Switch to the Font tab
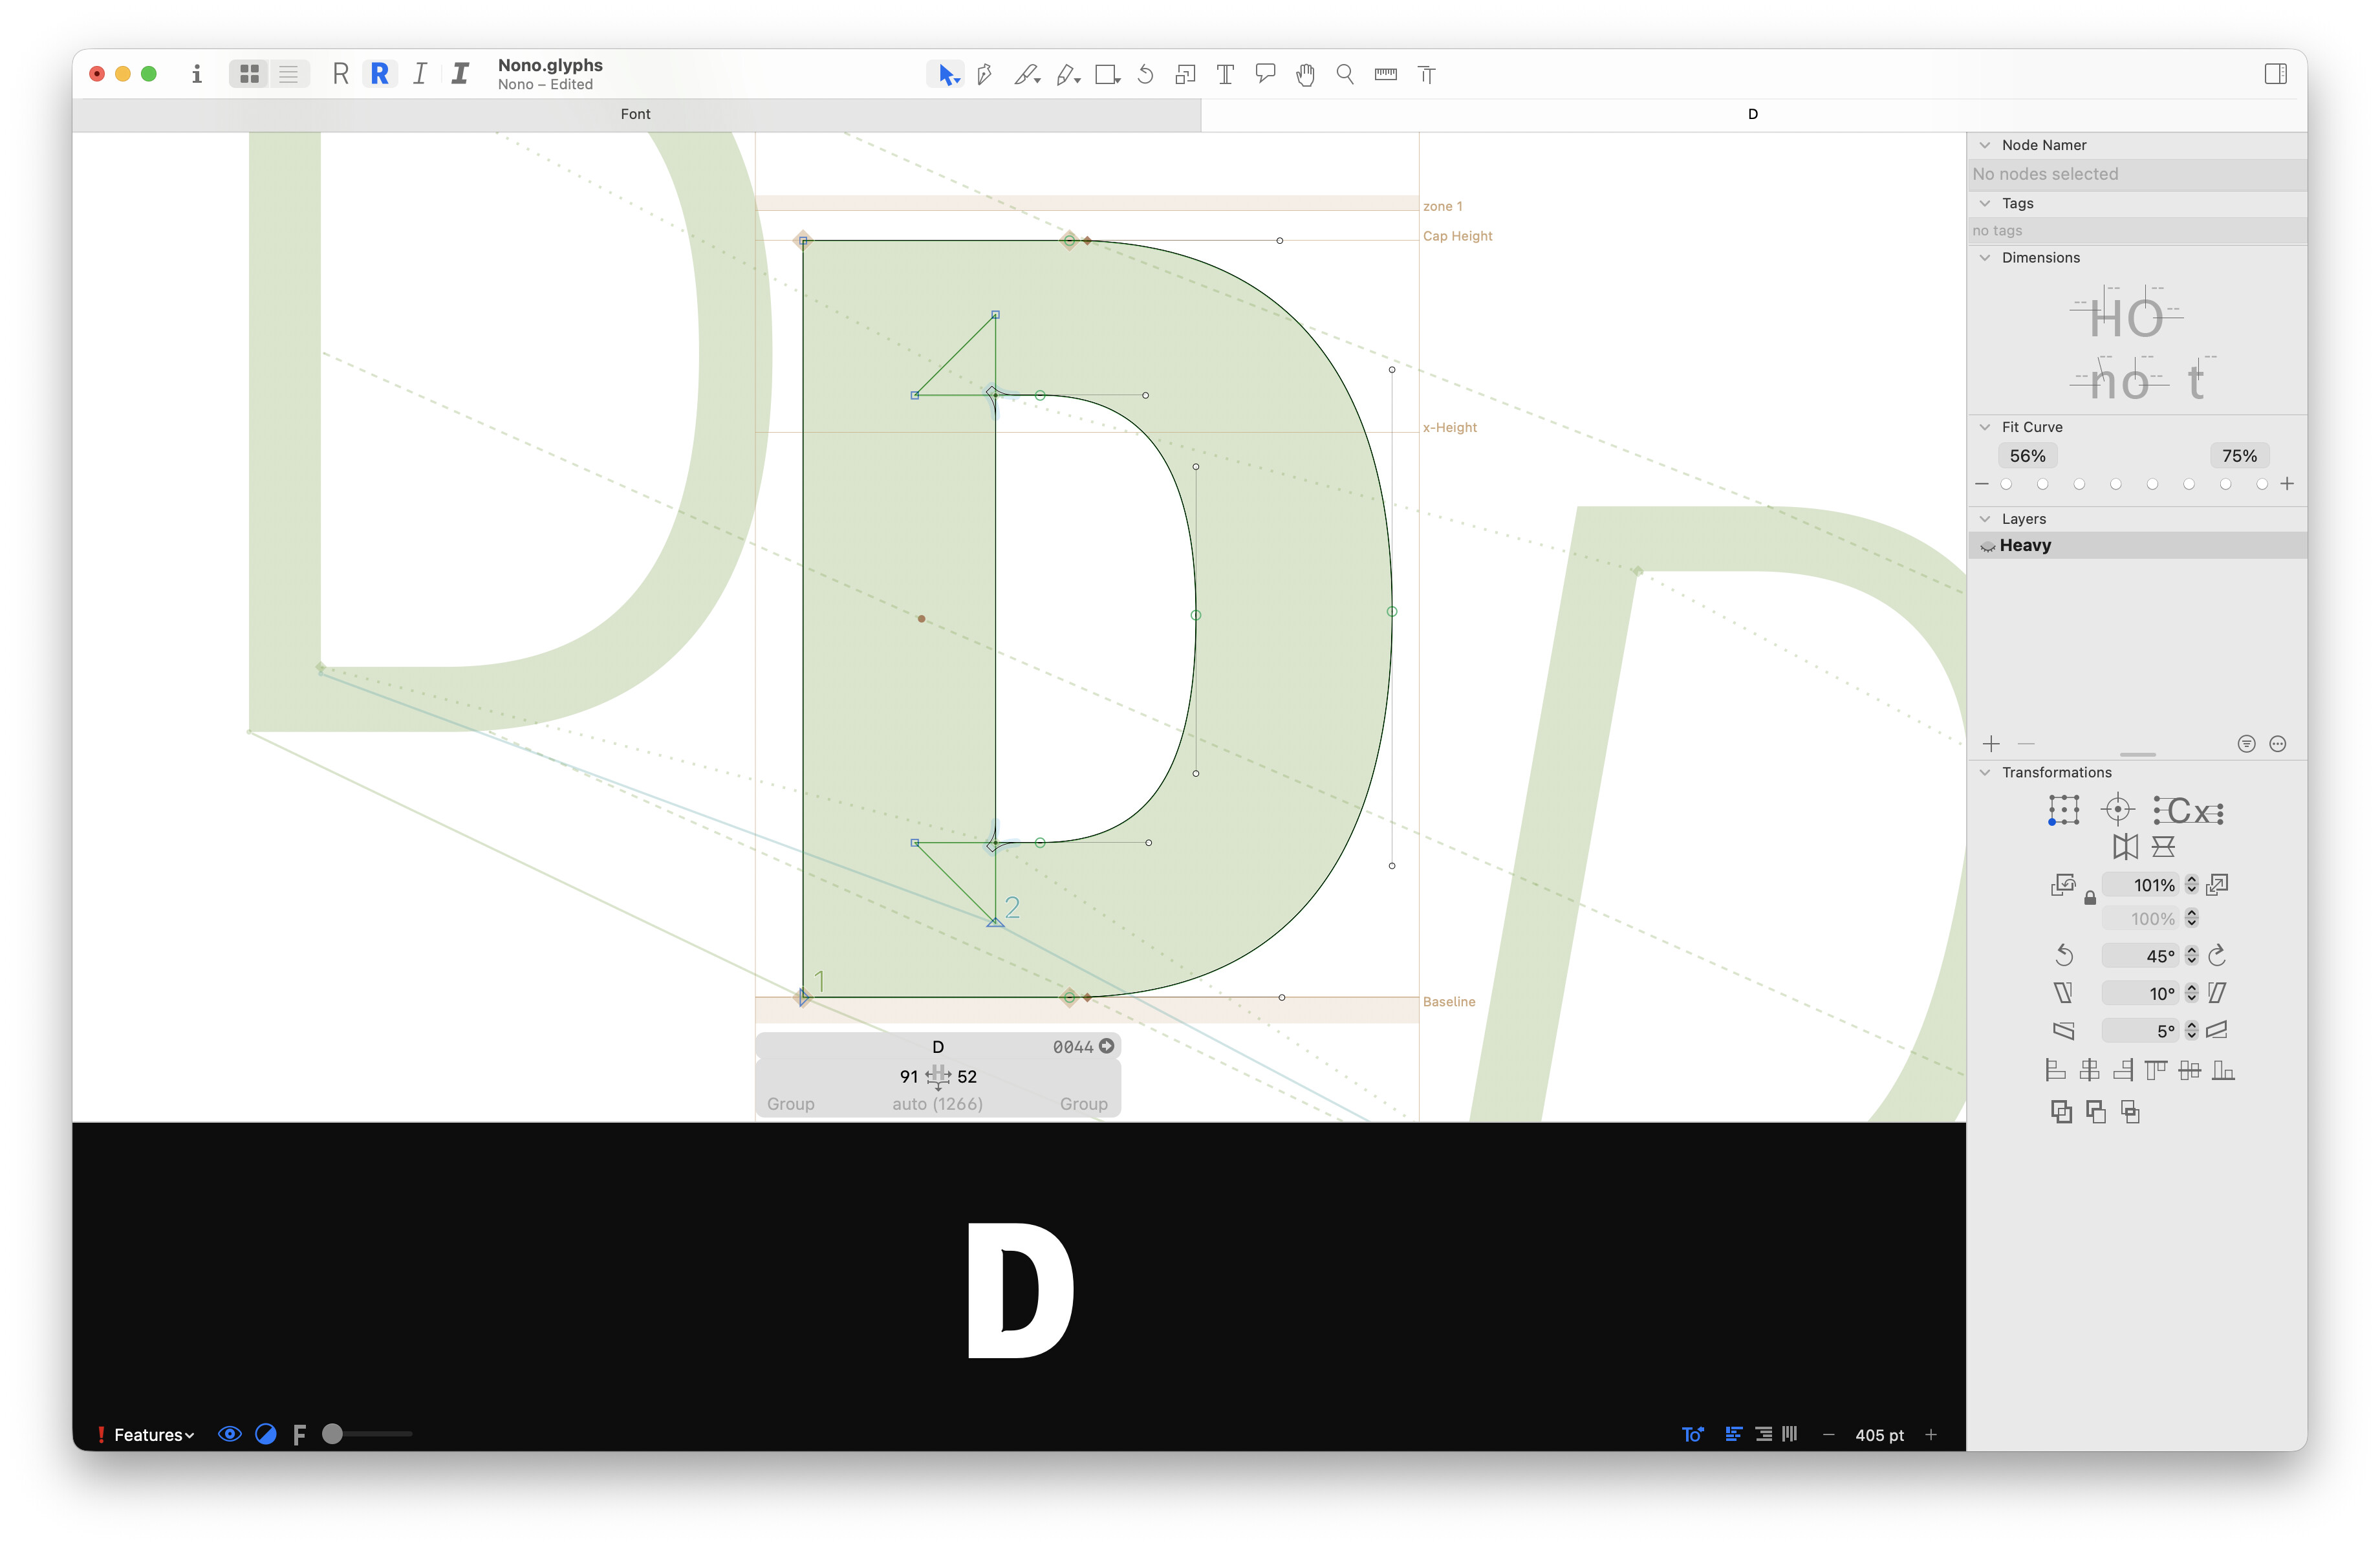The image size is (2380, 1547). point(635,114)
